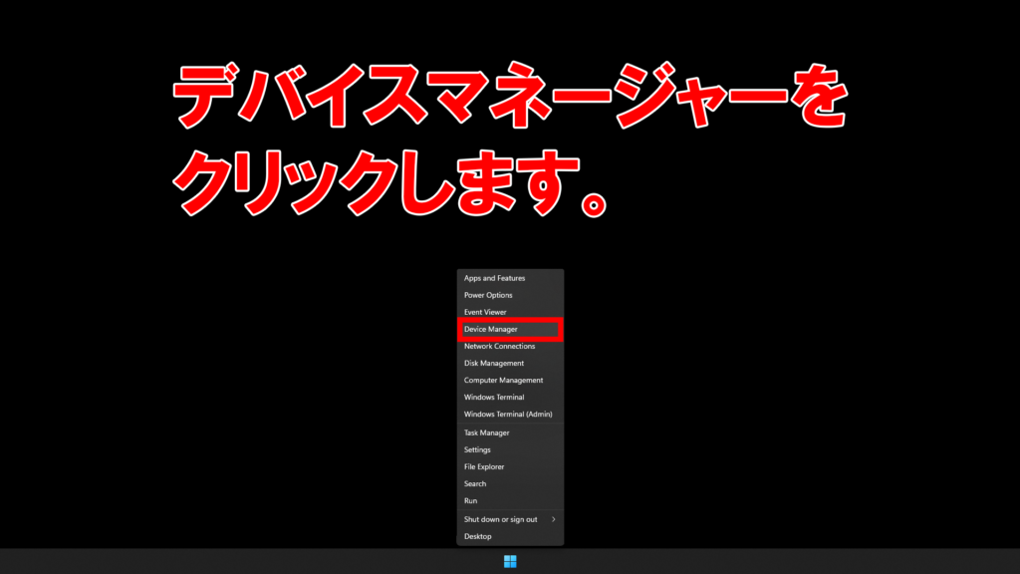Open File Explorer from the menu

(484, 466)
